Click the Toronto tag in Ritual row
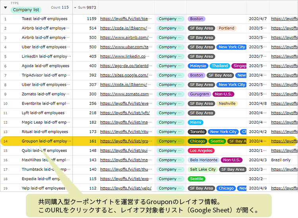Image resolution: width=298 pixels, height=218 pixels. 197,132
